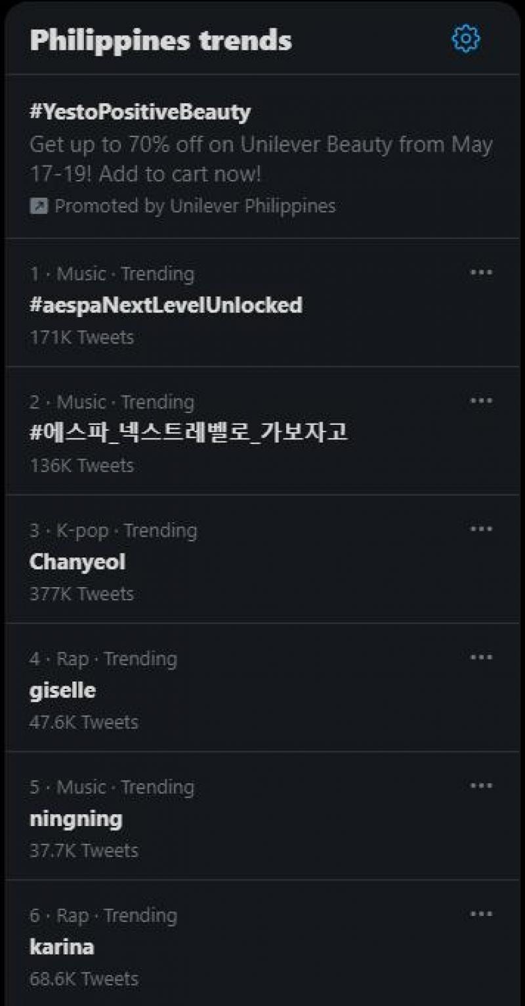Screen dimensions: 525x1006
Task: Open more options for #aespaNextLevelUnlocked trend
Action: point(481,273)
